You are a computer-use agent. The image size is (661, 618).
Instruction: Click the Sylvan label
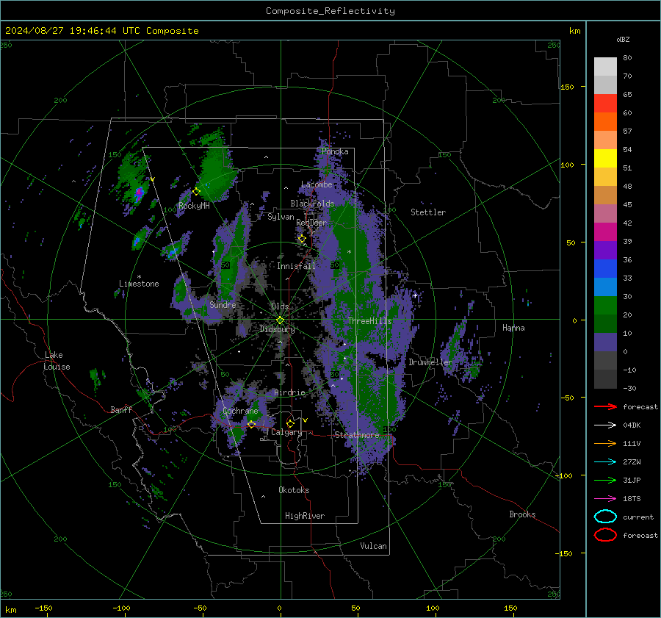tap(281, 217)
